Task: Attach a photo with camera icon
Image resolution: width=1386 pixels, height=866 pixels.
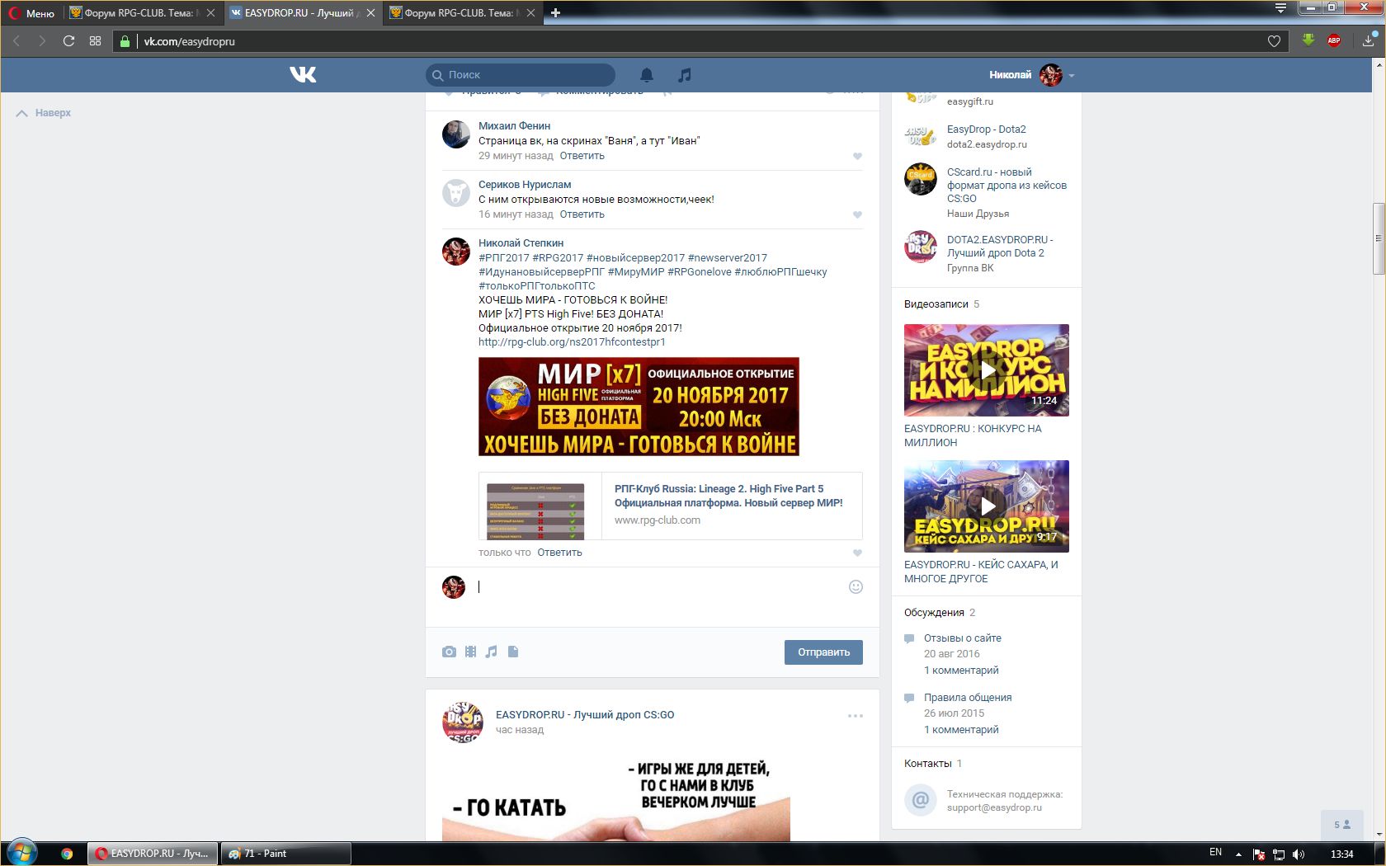Action: coord(449,652)
